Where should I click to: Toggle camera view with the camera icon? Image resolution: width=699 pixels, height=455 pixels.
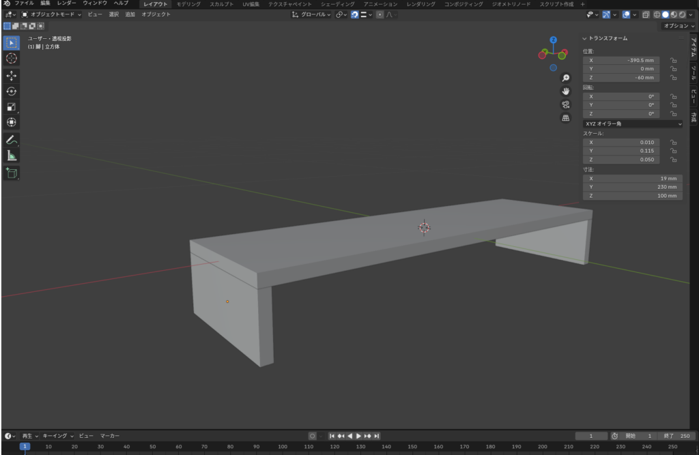pos(565,104)
